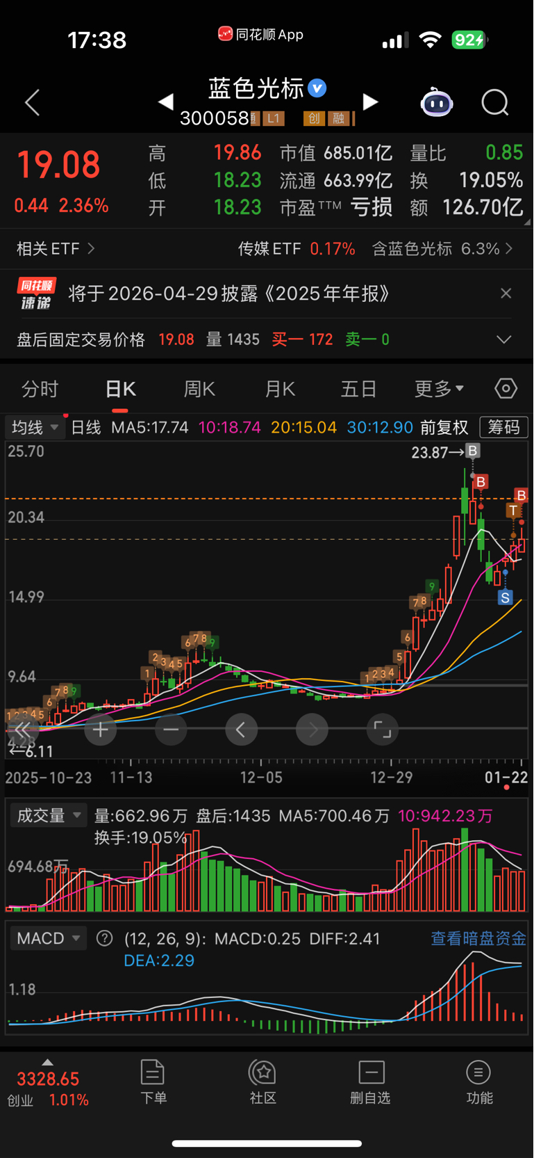Toggle the 前复权 adjustment option
The width and height of the screenshot is (534, 1158).
pos(444,427)
